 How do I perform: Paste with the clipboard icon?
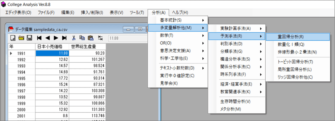tap(90, 38)
